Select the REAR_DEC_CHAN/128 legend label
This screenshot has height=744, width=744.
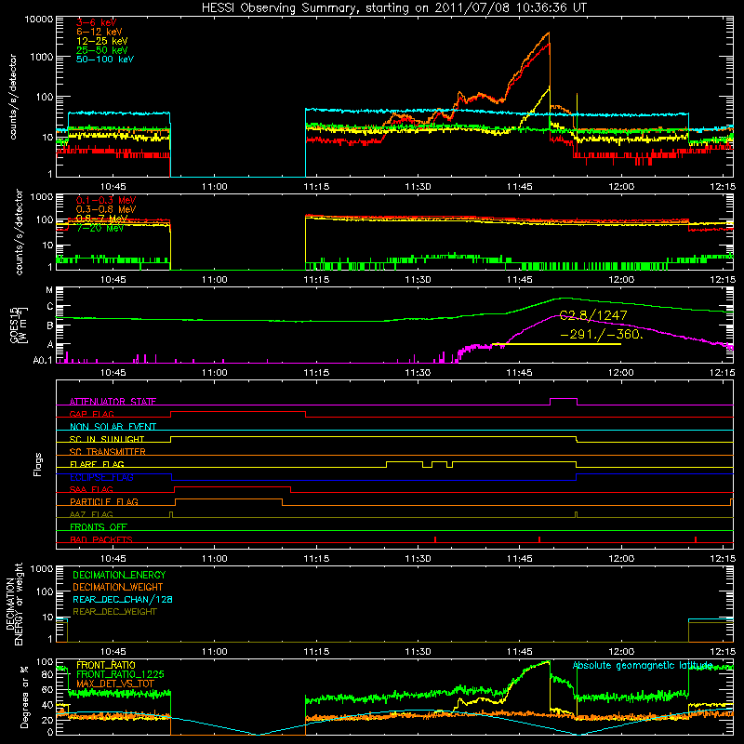[x=123, y=599]
